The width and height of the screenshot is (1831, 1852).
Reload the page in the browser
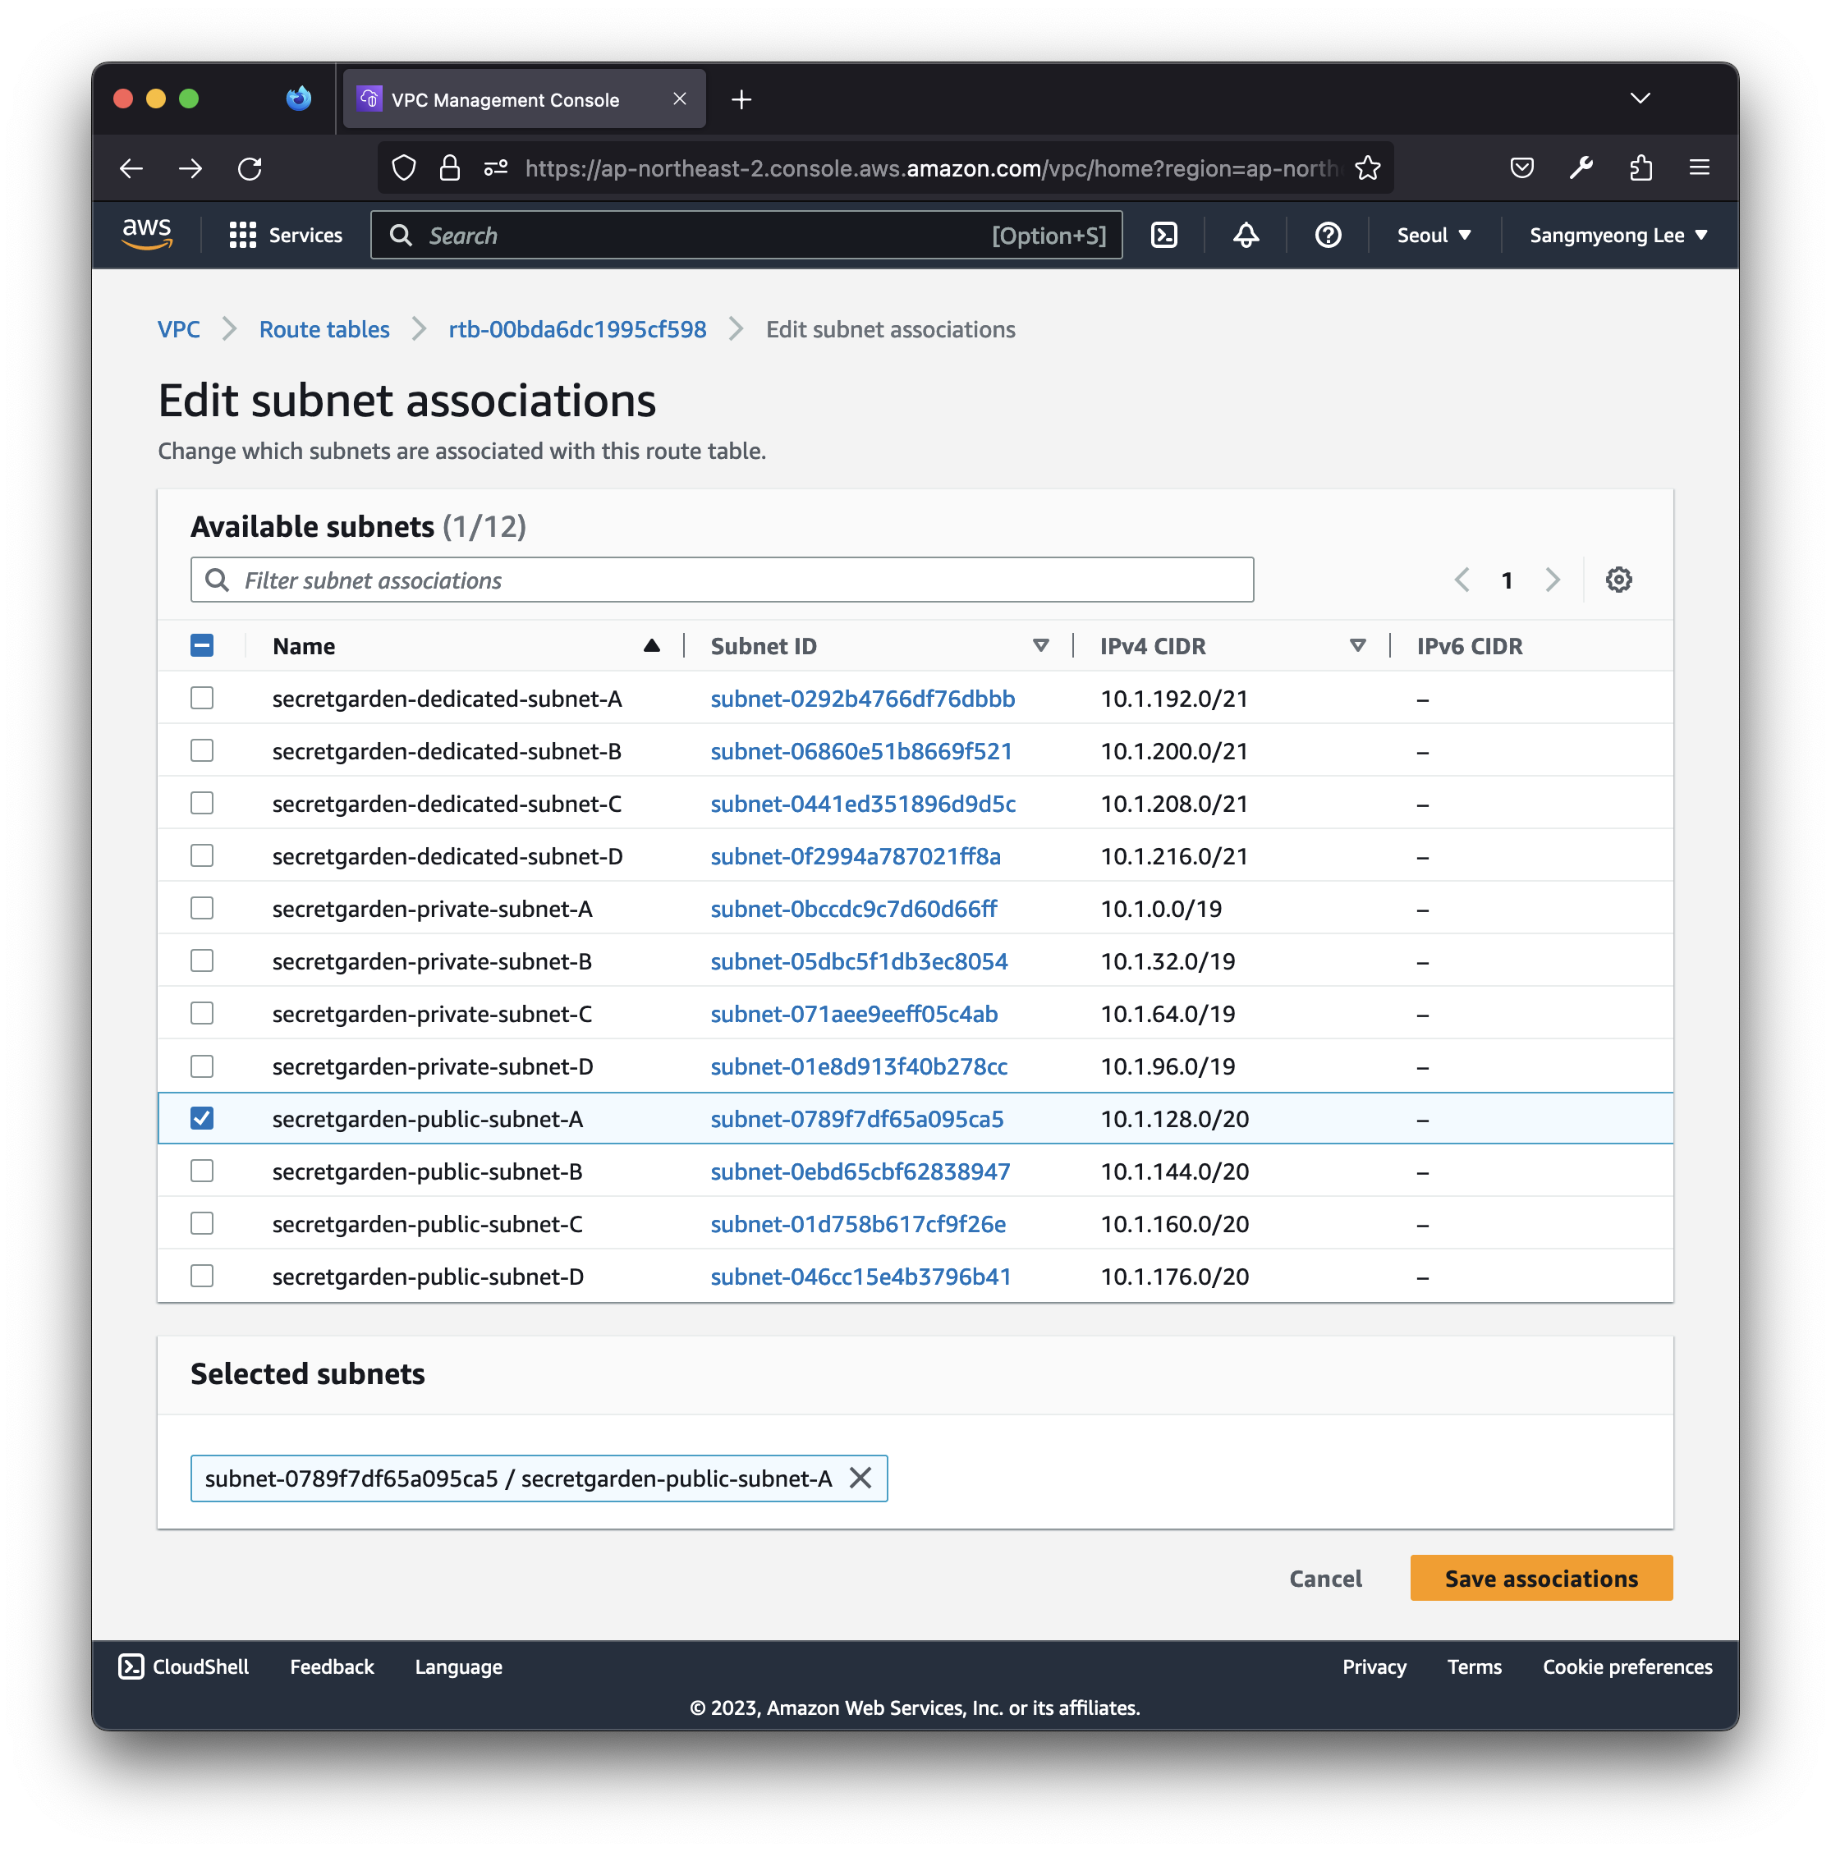click(250, 169)
